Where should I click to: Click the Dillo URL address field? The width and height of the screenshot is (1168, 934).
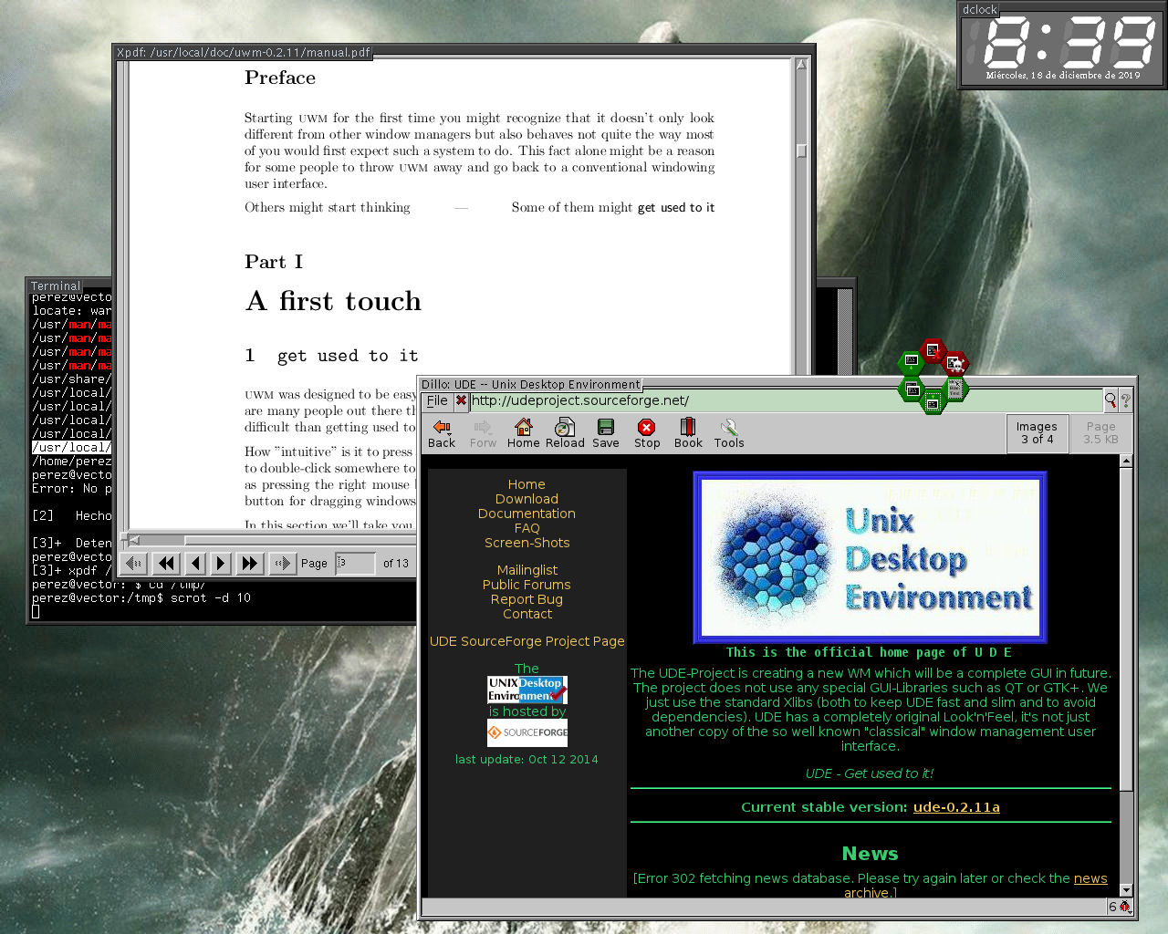coord(786,400)
